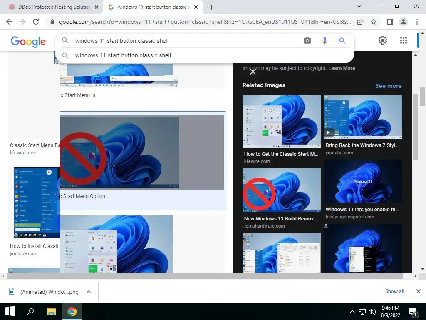Open the tab search chevron
The image size is (426, 320).
(x=359, y=6)
